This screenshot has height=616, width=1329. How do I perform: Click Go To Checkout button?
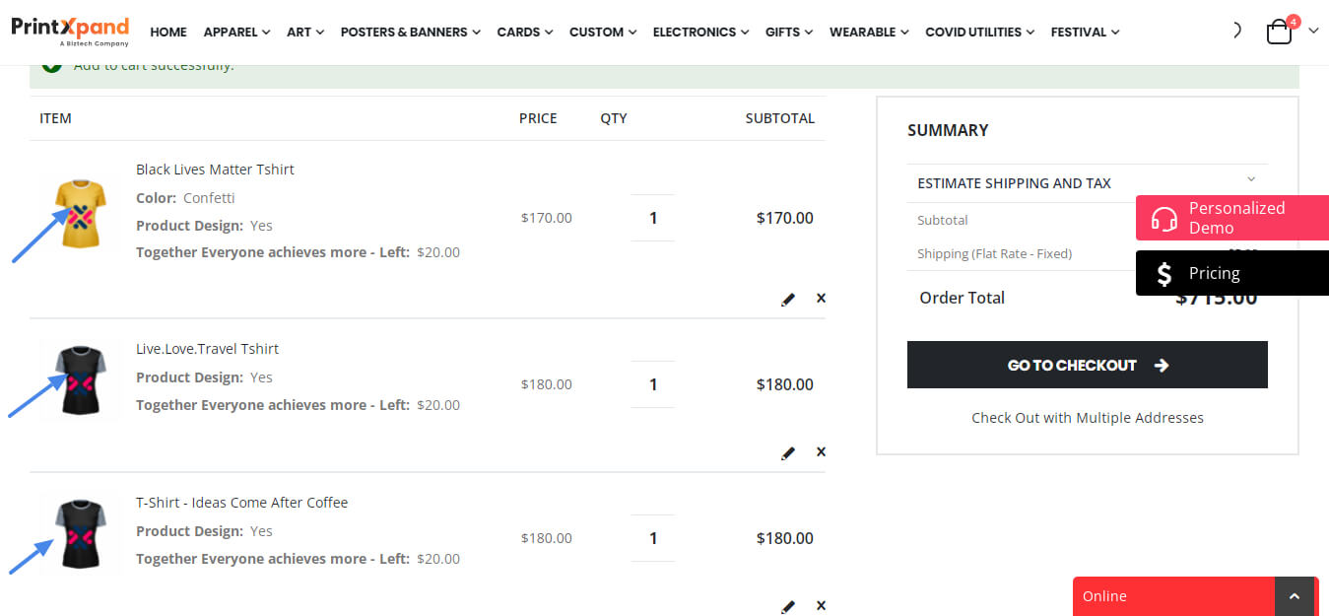tap(1087, 365)
